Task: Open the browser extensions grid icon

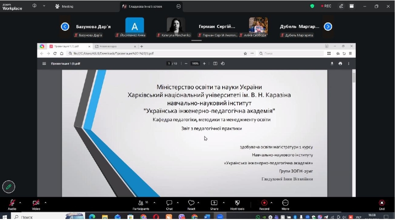Action: (x=329, y=53)
